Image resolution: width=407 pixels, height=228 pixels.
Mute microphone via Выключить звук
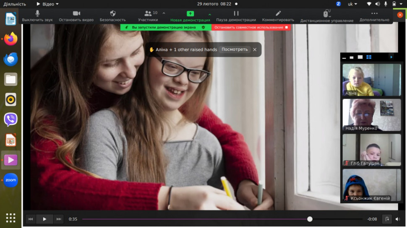click(37, 16)
